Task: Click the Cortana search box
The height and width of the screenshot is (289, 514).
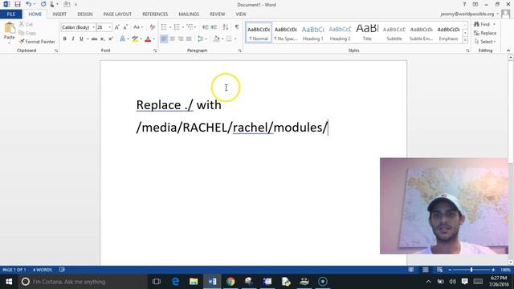Action: (82, 282)
